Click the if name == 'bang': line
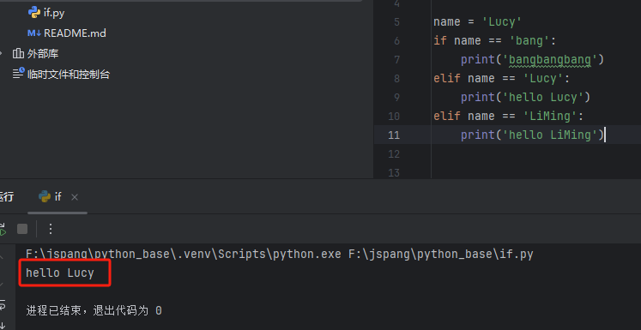Image resolution: width=641 pixels, height=330 pixels. pyautogui.click(x=494, y=40)
